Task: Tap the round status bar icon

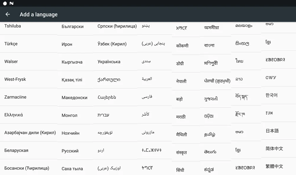Action: pyautogui.click(x=5, y=3)
